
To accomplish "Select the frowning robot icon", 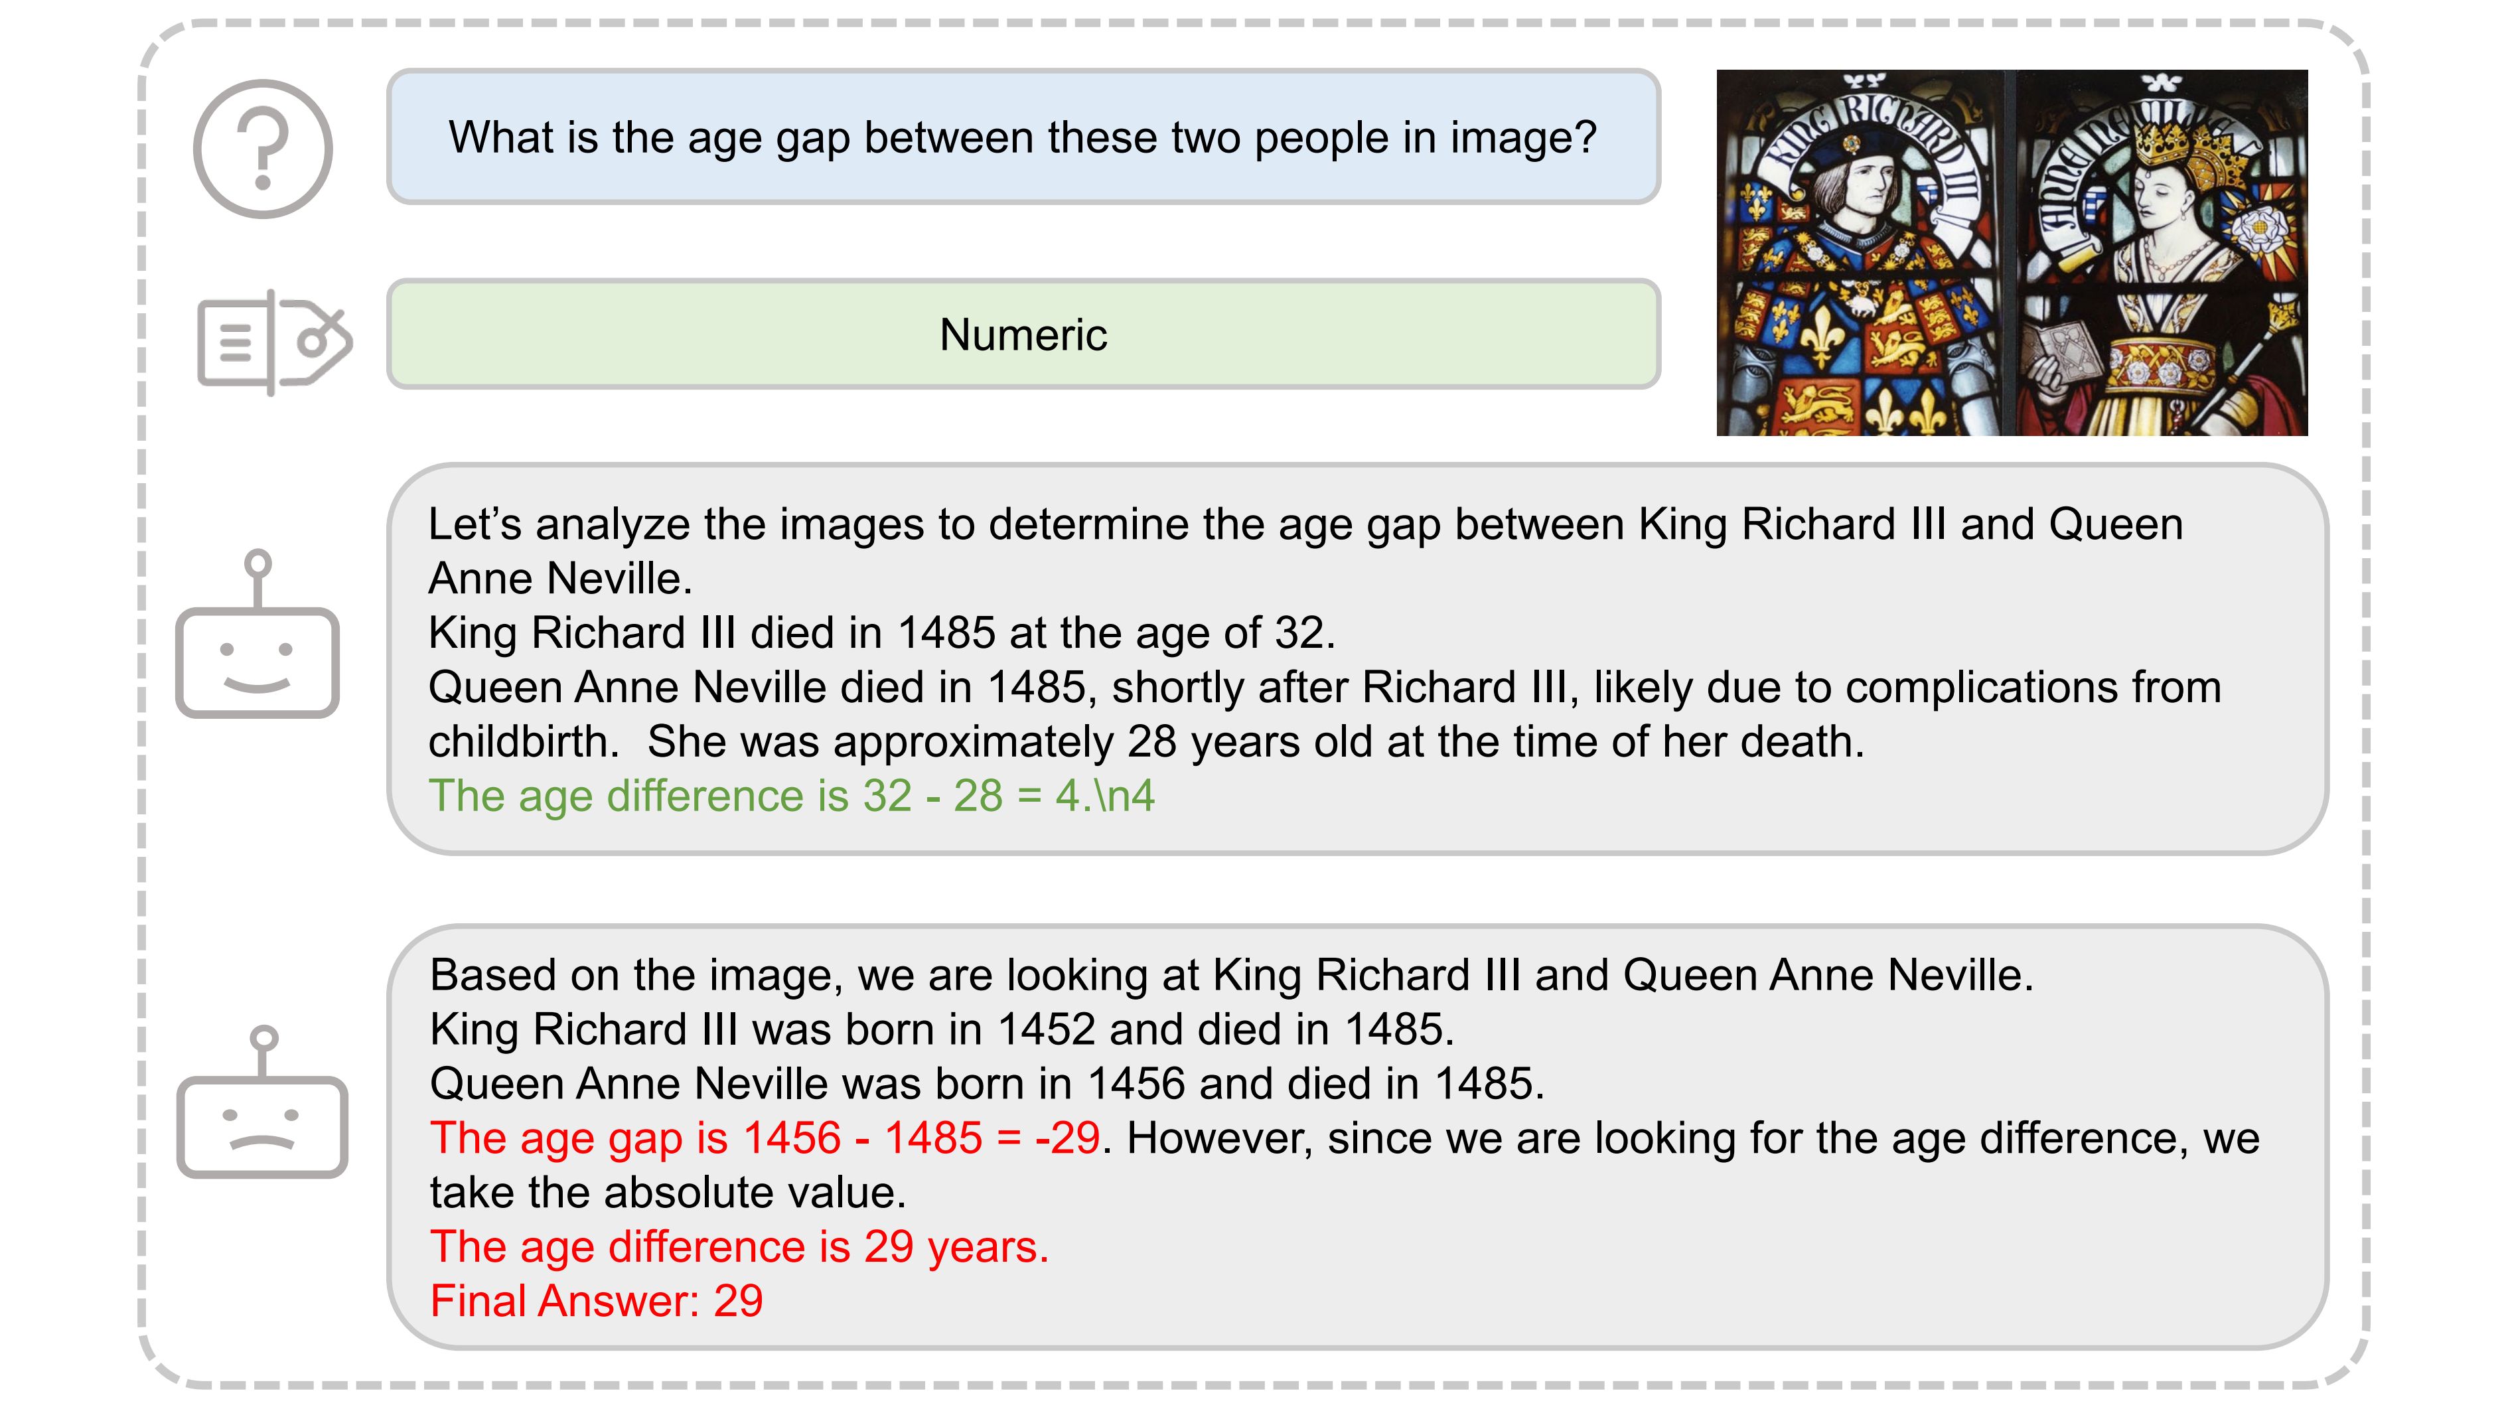I will (262, 1102).
